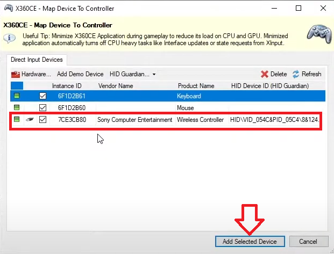Sort by Product Name column header

tap(196, 86)
